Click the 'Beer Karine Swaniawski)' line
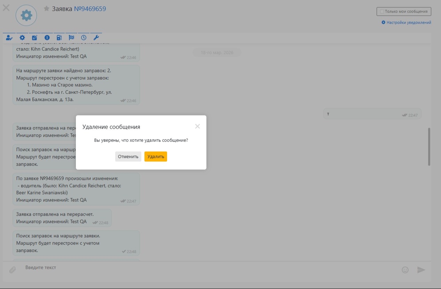Viewport: 441px width, 289px height. (42, 193)
